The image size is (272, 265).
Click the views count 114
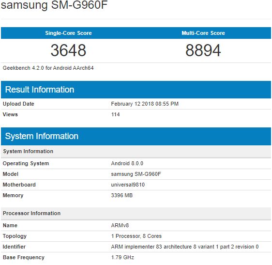point(115,114)
